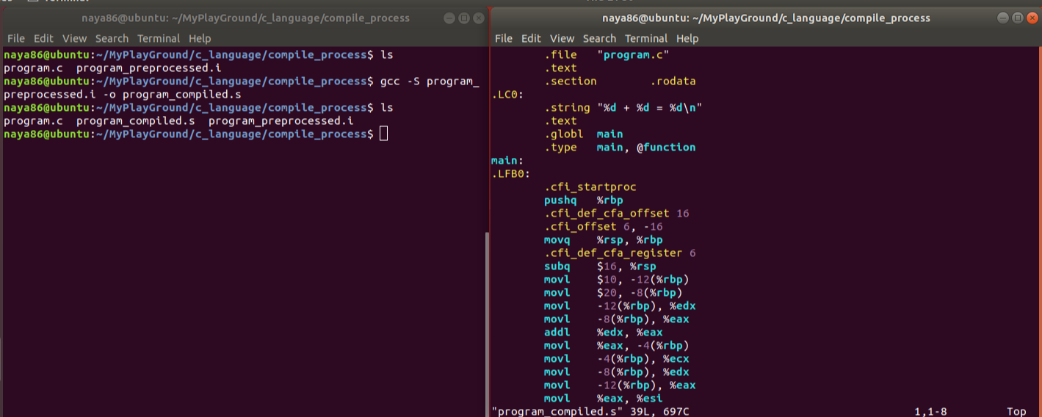Click the left terminal cursor block

pos(383,134)
